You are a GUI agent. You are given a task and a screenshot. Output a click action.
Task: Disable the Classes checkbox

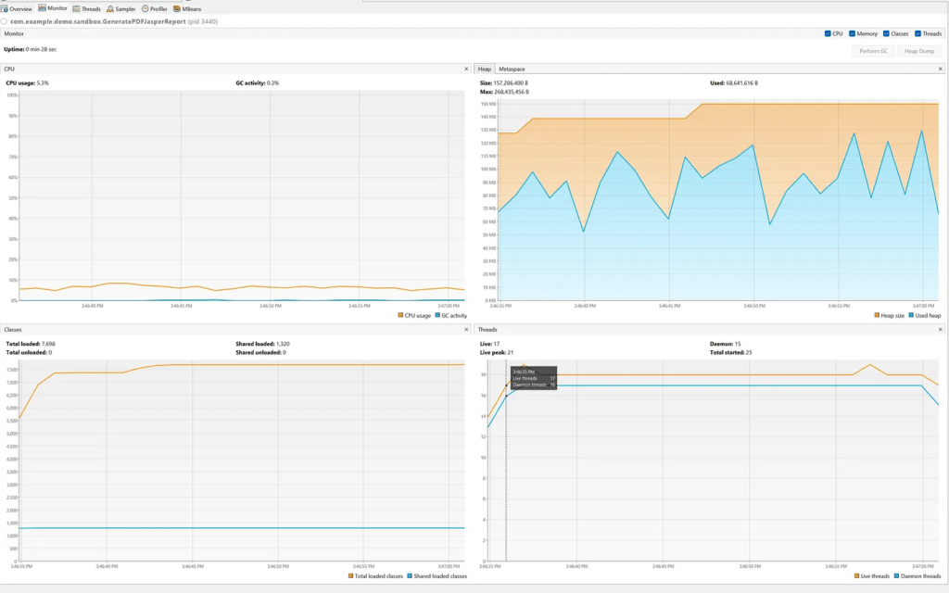click(886, 33)
